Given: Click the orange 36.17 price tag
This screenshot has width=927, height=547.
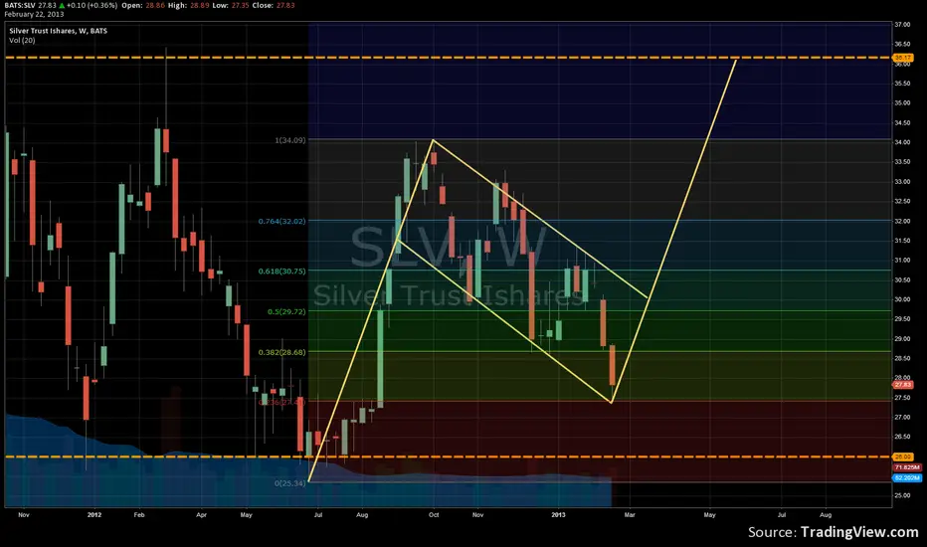Looking at the screenshot, I should click(903, 58).
